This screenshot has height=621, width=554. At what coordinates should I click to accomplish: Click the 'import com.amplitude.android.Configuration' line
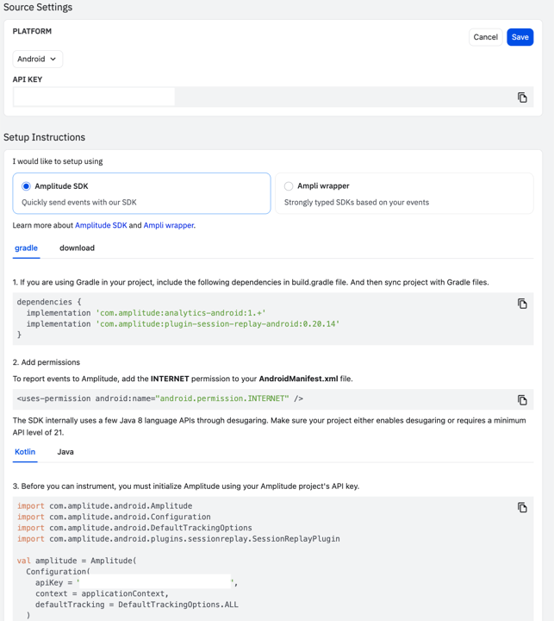[114, 517]
